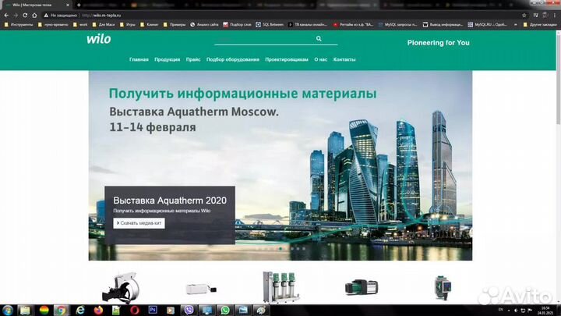This screenshot has width=561, height=316.
Task: Open the Примеры bookmark folder
Action: click(x=175, y=25)
